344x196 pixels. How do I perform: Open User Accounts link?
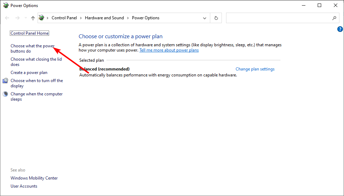24,186
